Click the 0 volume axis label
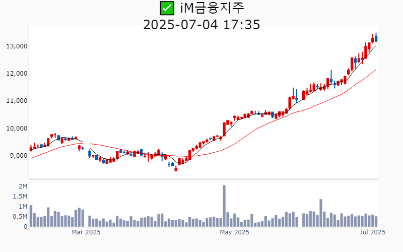 pyautogui.click(x=26, y=227)
